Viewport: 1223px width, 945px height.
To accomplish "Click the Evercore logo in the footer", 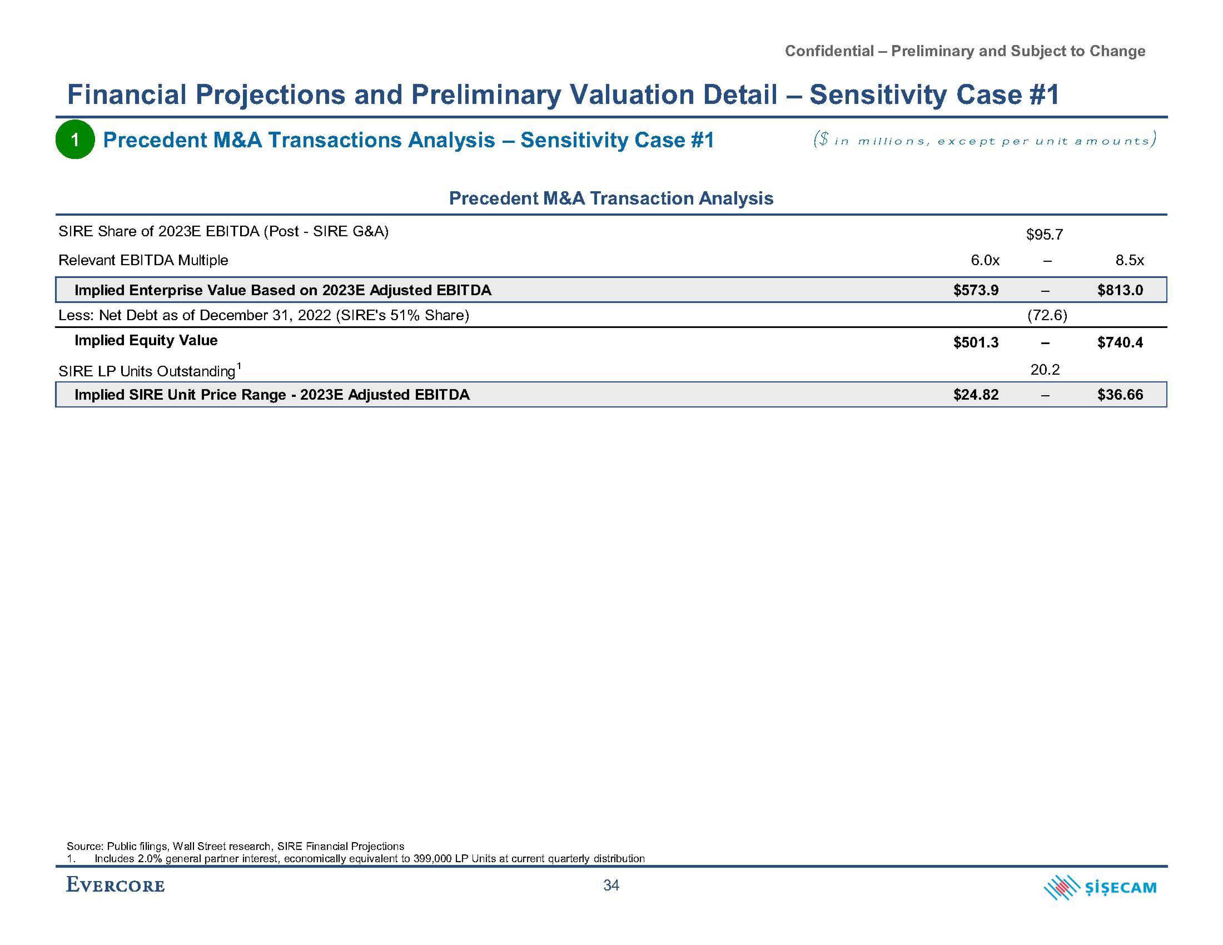I will 115,885.
